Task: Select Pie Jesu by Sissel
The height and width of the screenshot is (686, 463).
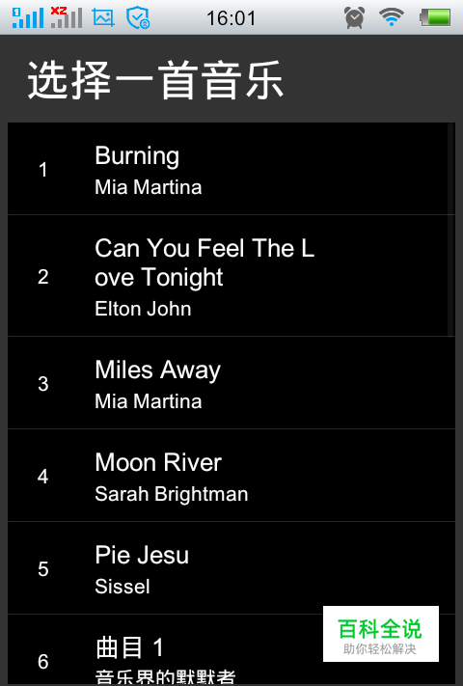Action: click(231, 568)
